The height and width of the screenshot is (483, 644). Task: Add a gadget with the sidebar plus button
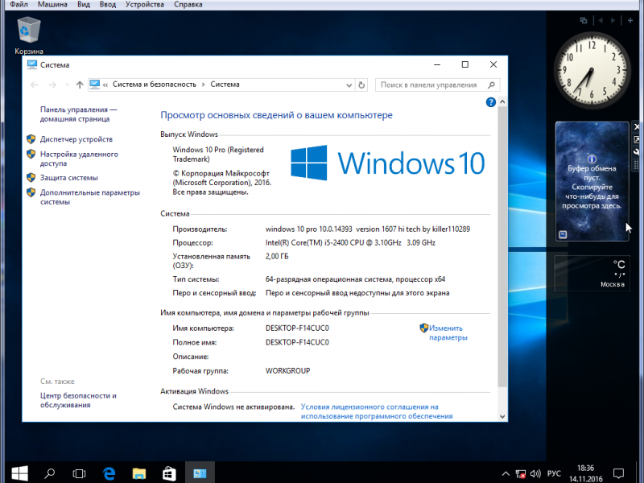[x=630, y=20]
